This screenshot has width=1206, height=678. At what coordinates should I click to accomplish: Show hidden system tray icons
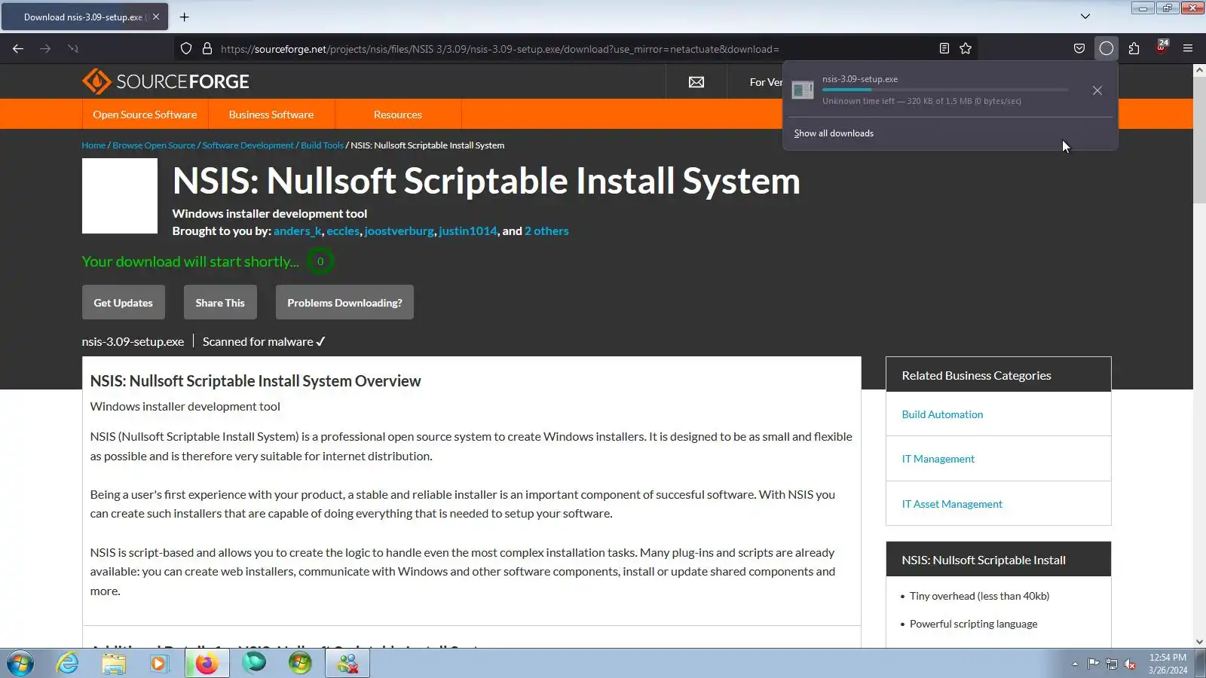click(1075, 664)
